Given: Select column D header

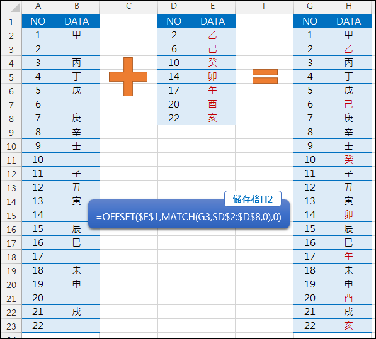Looking at the screenshot, I should pos(174,6).
